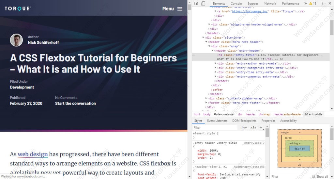Add new style rule plus icon
Viewport: 334px width, 179px height.
[261, 127]
